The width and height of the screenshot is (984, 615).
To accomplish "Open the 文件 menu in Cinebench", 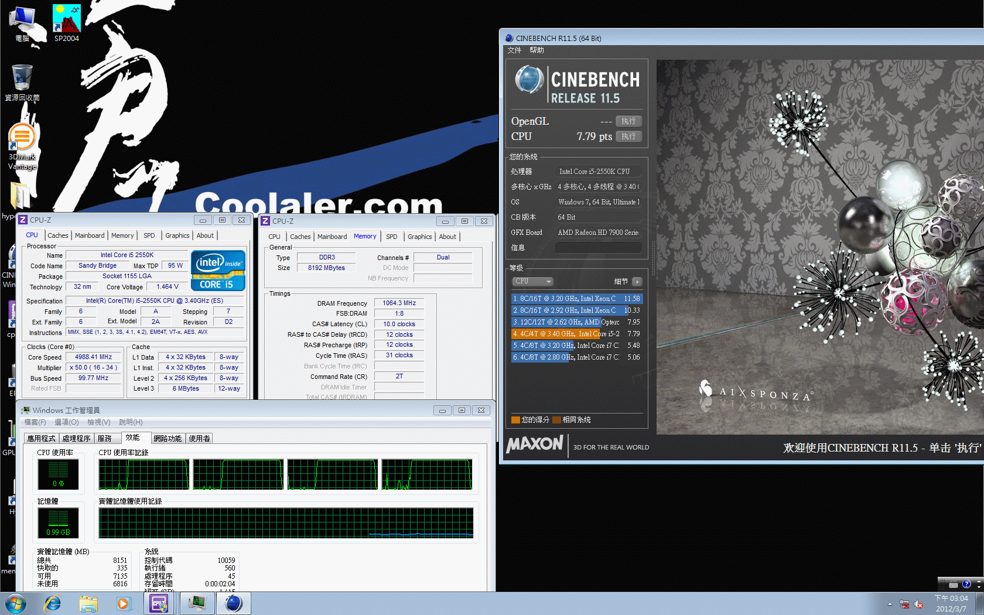I will point(514,50).
